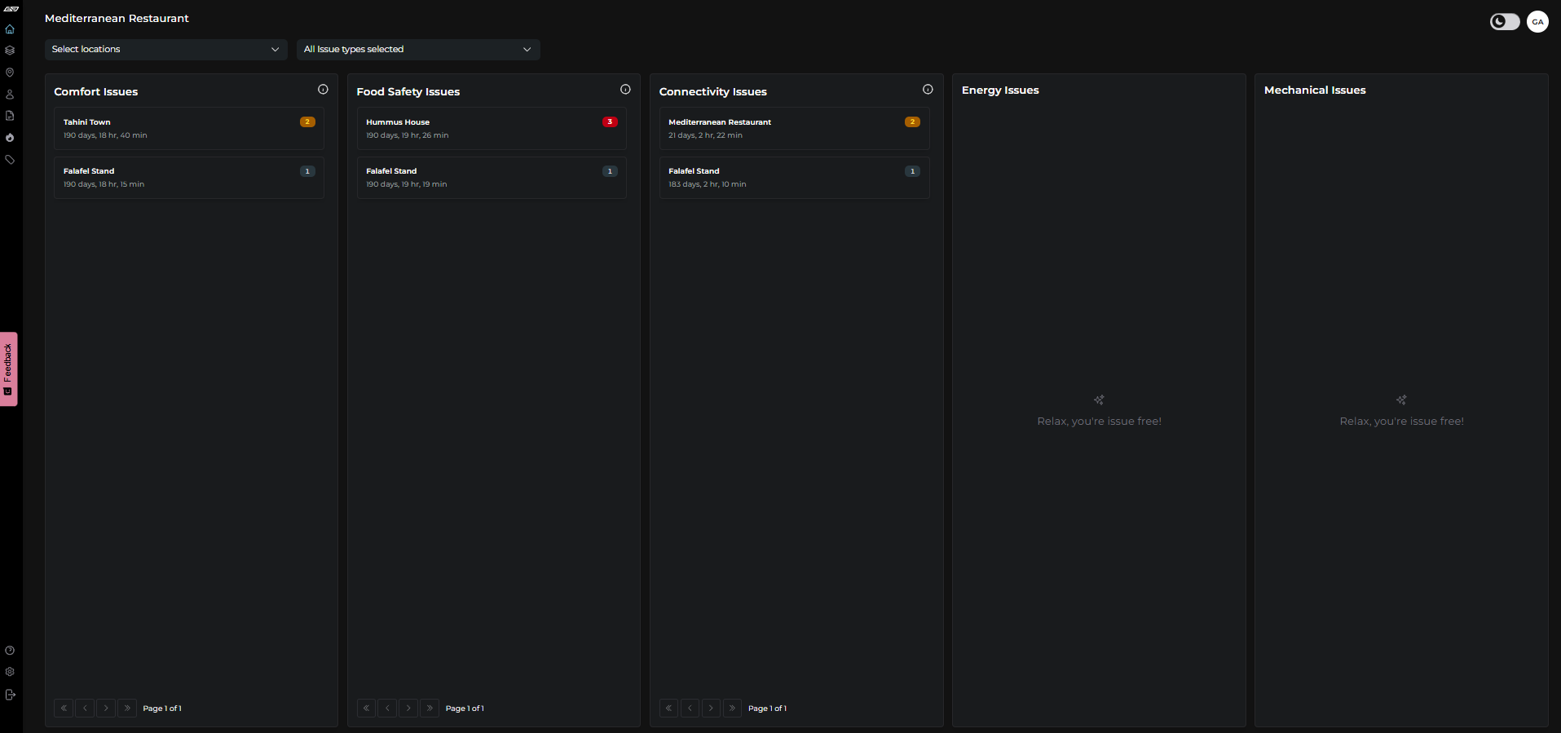Open the All Issue types selected dropdown
The height and width of the screenshot is (733, 1561).
417,50
